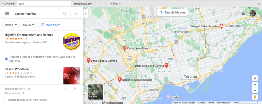This screenshot has height=104, width=262.
Task: Switch to Satellite view thumbnail
Action: click(x=96, y=92)
